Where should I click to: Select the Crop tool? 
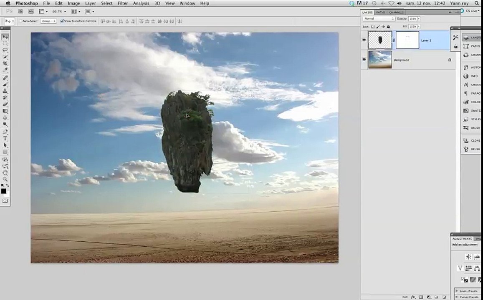coord(5,63)
